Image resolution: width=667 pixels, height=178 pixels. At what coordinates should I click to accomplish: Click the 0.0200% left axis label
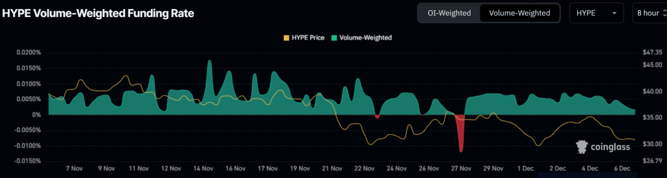click(29, 53)
